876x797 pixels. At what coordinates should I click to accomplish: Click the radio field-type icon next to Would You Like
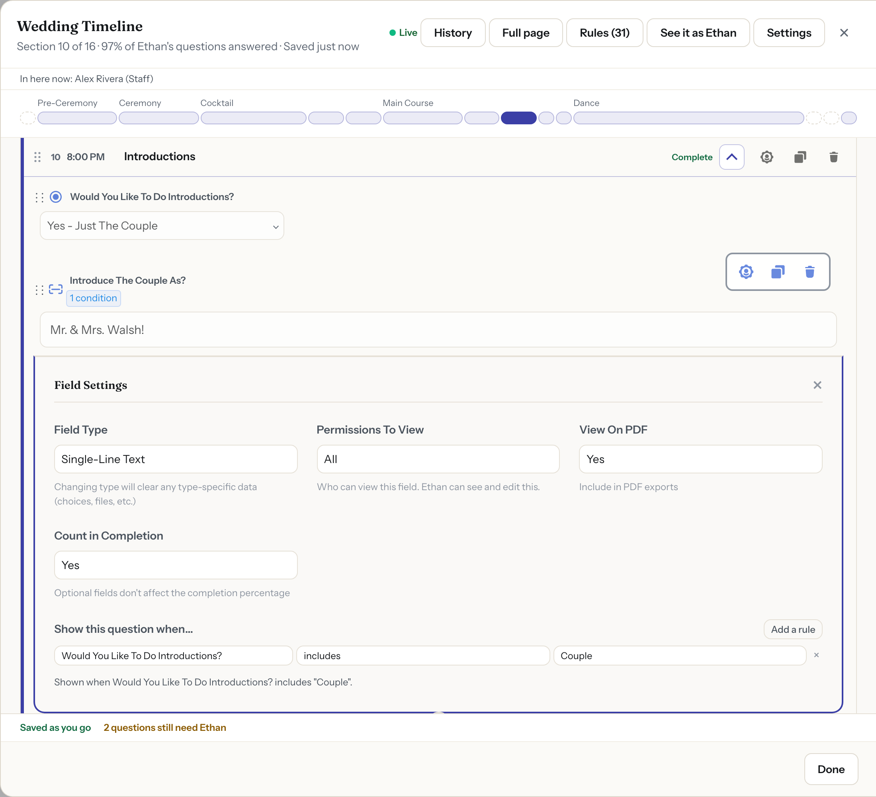point(56,197)
